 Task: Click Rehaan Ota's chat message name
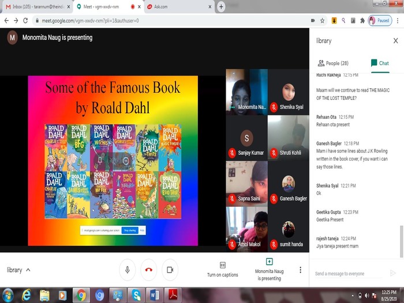tap(326, 117)
